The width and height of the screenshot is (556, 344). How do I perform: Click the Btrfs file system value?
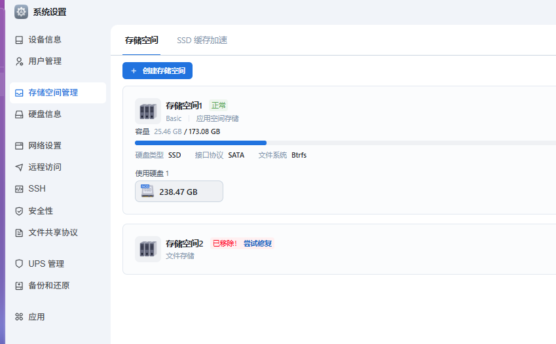pos(299,155)
